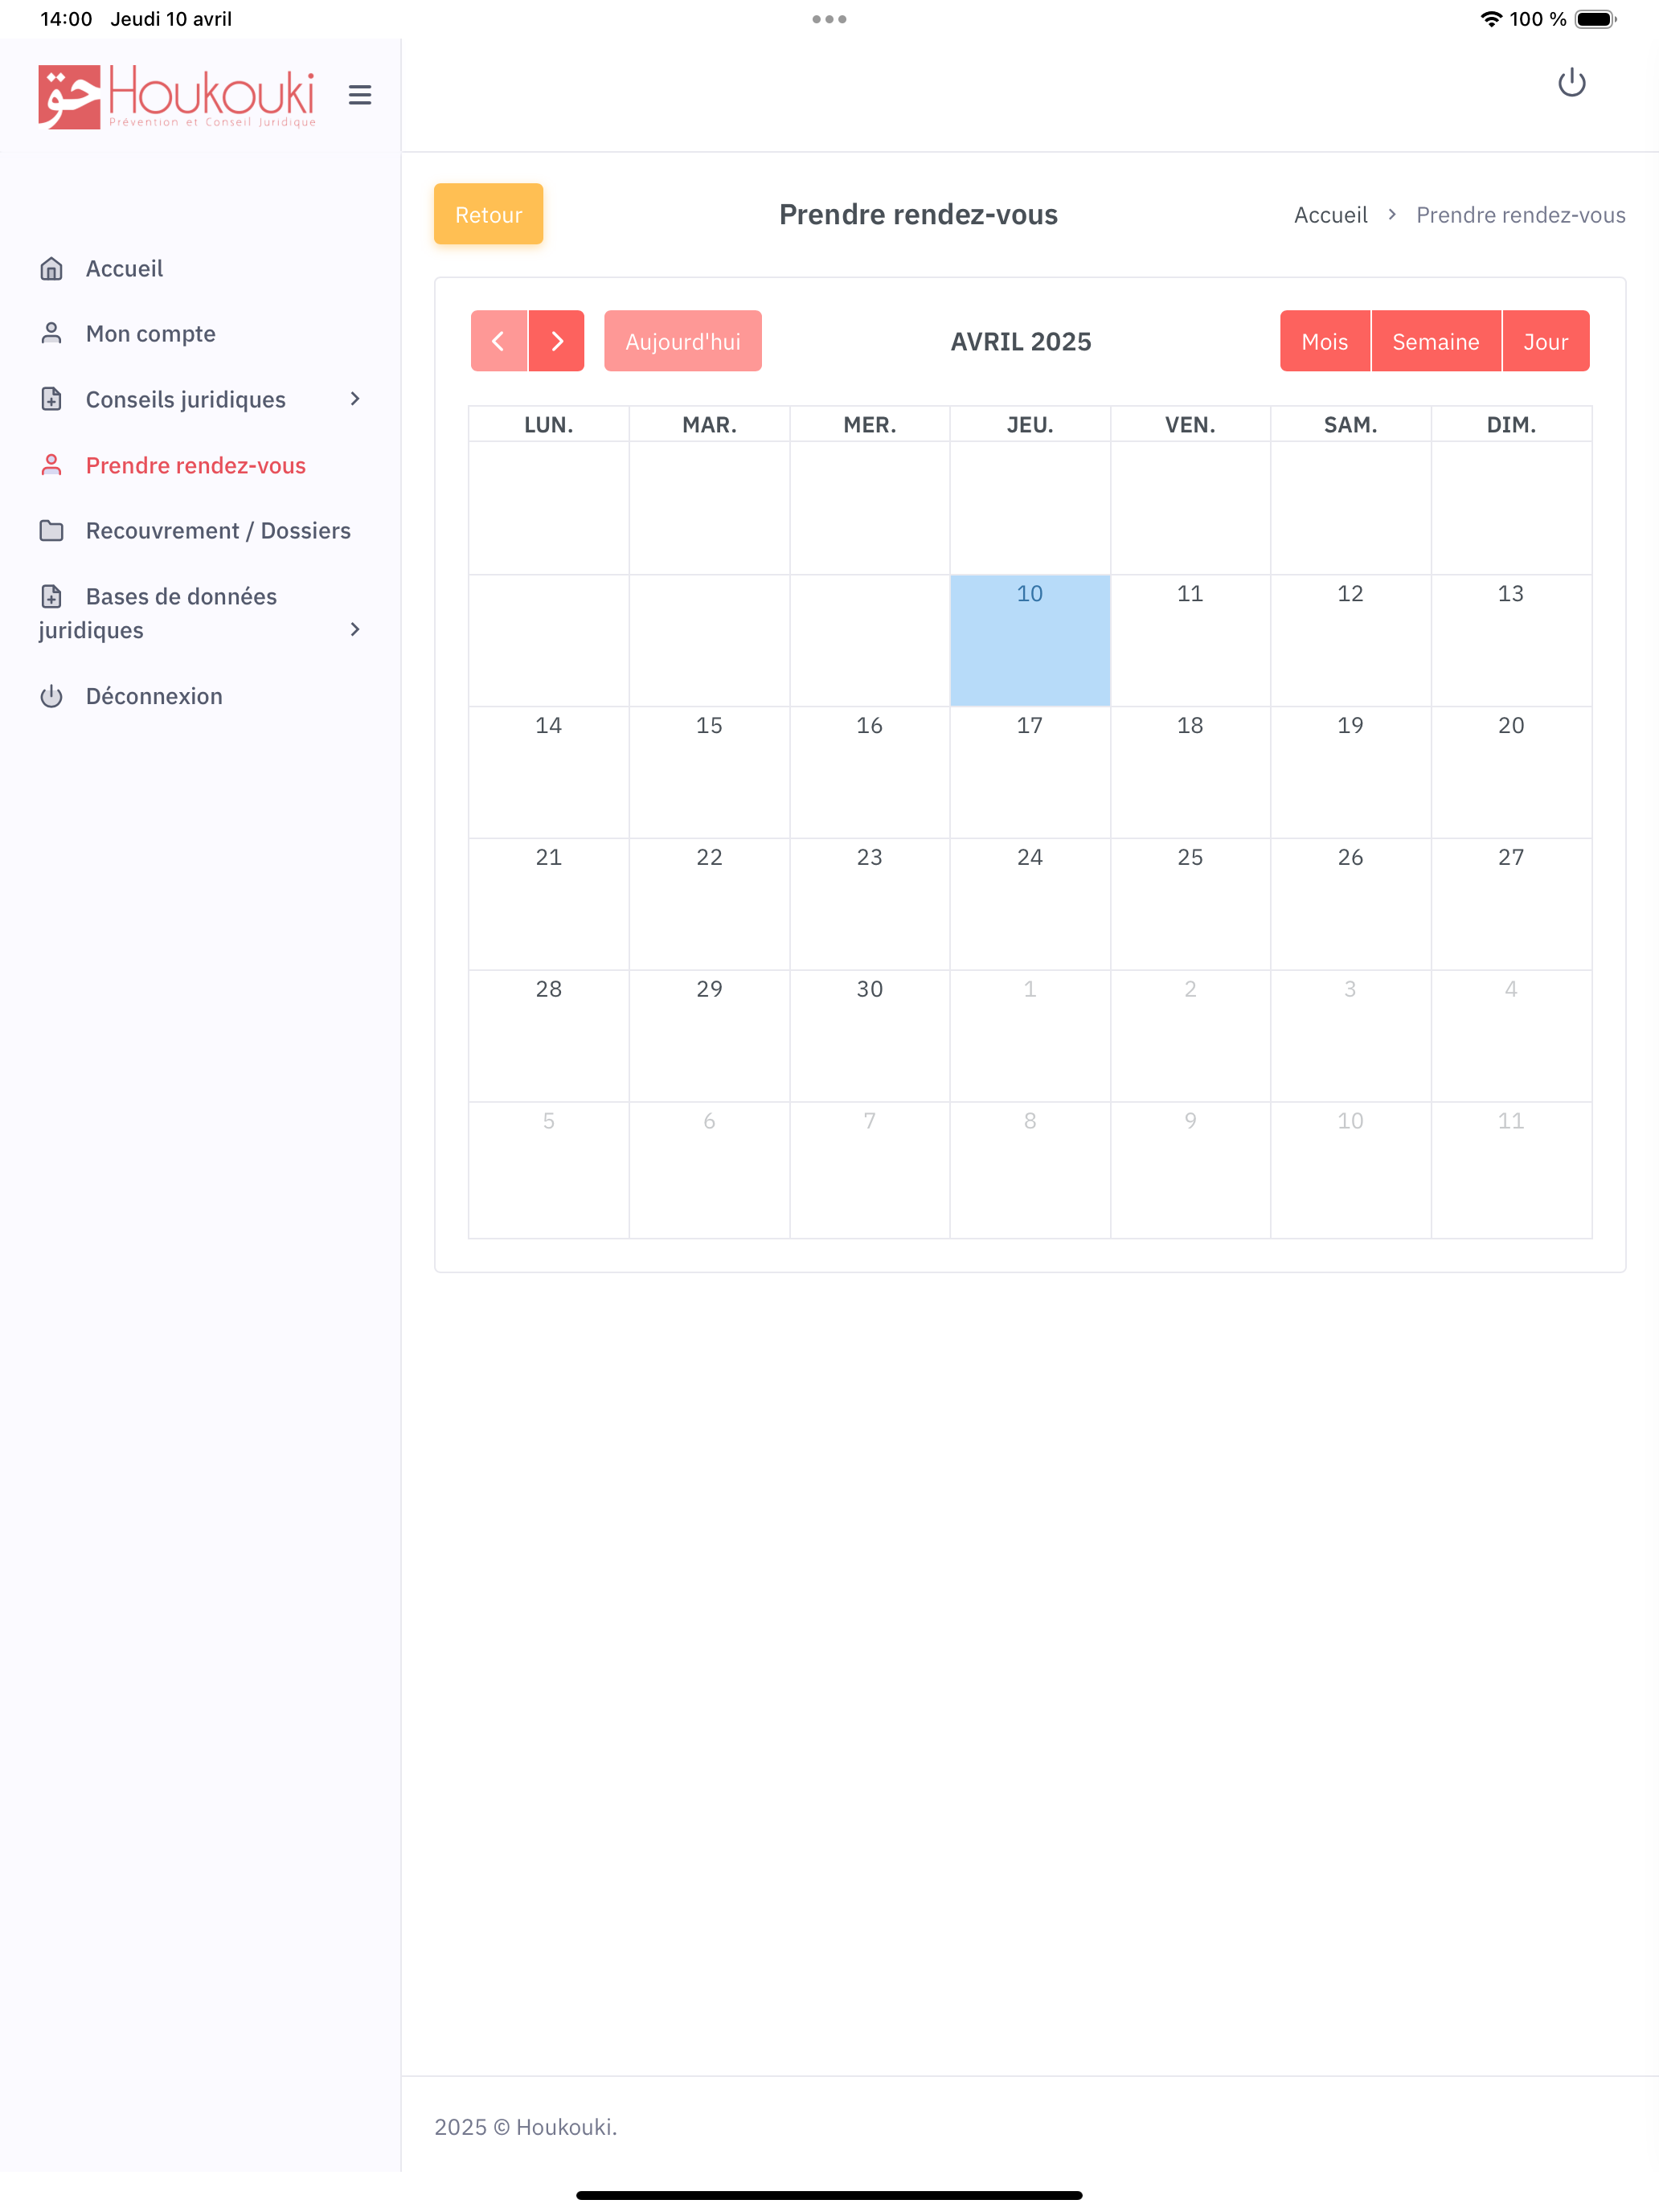The height and width of the screenshot is (2212, 1659).
Task: Click the Prendre rendez-vous page heading
Action: coord(918,214)
